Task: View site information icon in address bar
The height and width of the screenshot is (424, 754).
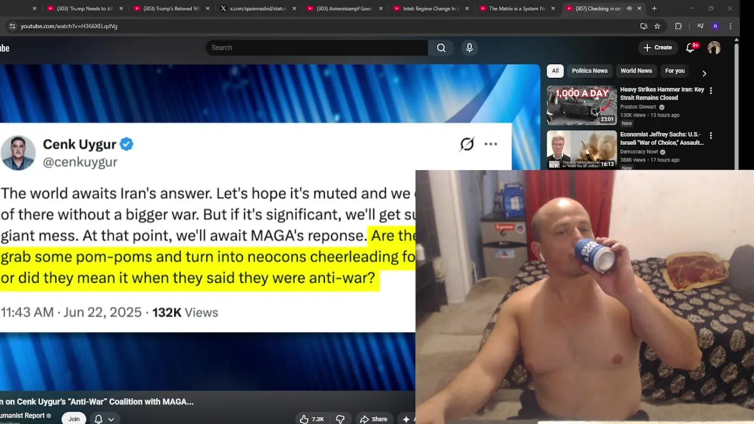Action: pyautogui.click(x=12, y=26)
